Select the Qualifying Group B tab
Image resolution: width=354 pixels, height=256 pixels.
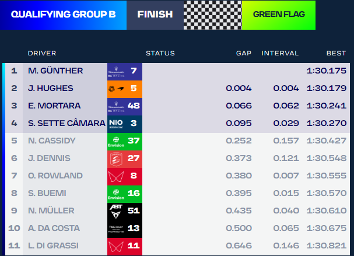(x=63, y=15)
